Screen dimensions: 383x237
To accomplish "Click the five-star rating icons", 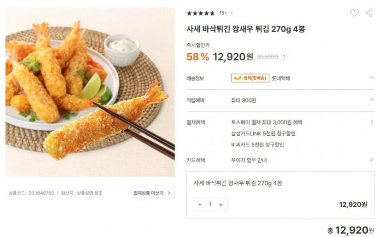I will point(200,13).
